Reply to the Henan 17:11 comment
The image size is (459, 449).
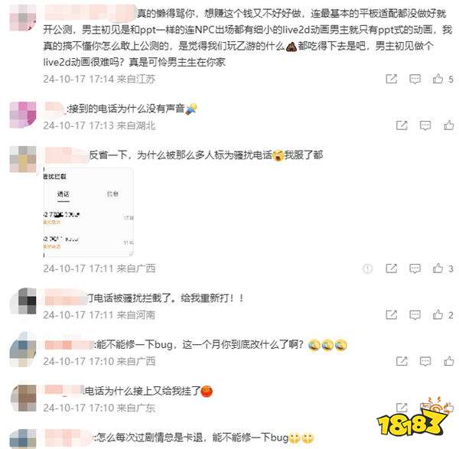tap(415, 315)
